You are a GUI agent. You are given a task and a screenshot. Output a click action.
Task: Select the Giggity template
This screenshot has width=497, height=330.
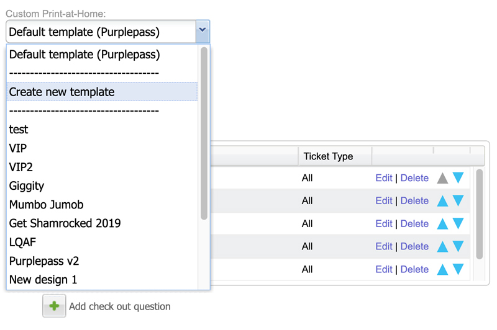pyautogui.click(x=103, y=185)
